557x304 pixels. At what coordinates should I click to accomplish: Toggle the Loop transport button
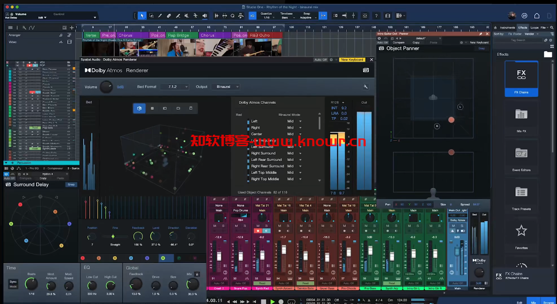291,301
